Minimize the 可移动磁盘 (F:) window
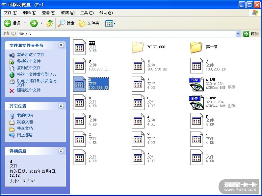The height and width of the screenshot is (196, 262). click(x=242, y=5)
